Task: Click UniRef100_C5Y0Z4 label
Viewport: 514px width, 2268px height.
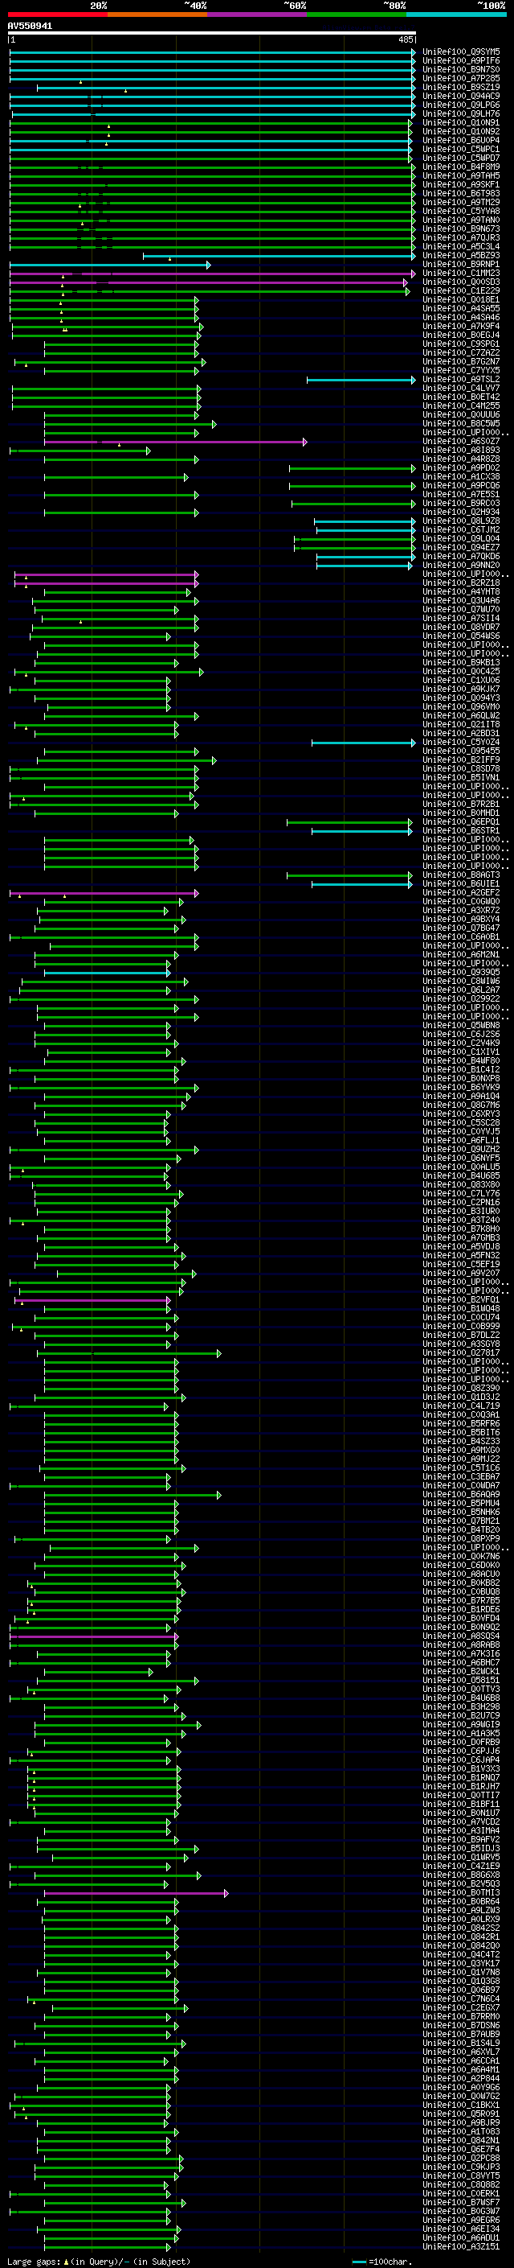Action: point(461,743)
